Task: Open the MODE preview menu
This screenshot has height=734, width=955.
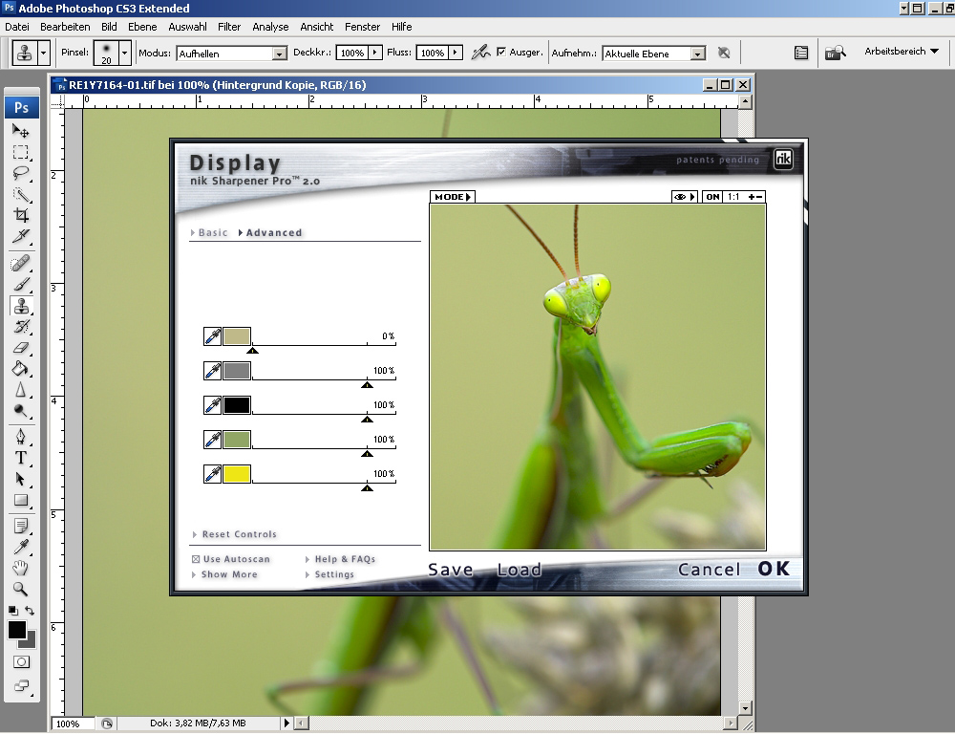Action: point(452,197)
